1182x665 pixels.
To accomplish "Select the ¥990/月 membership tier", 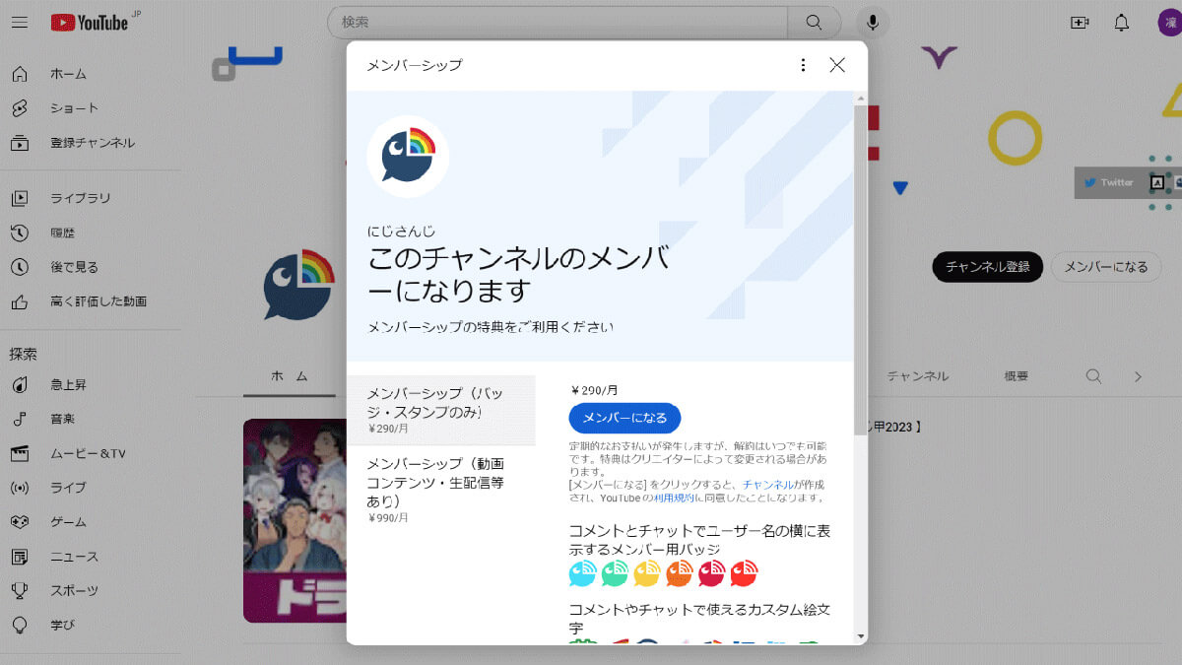I will tap(441, 489).
